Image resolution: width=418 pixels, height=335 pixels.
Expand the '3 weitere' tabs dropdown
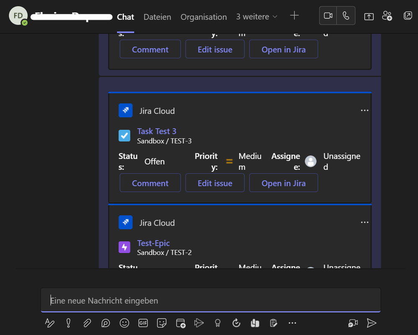[x=257, y=17]
